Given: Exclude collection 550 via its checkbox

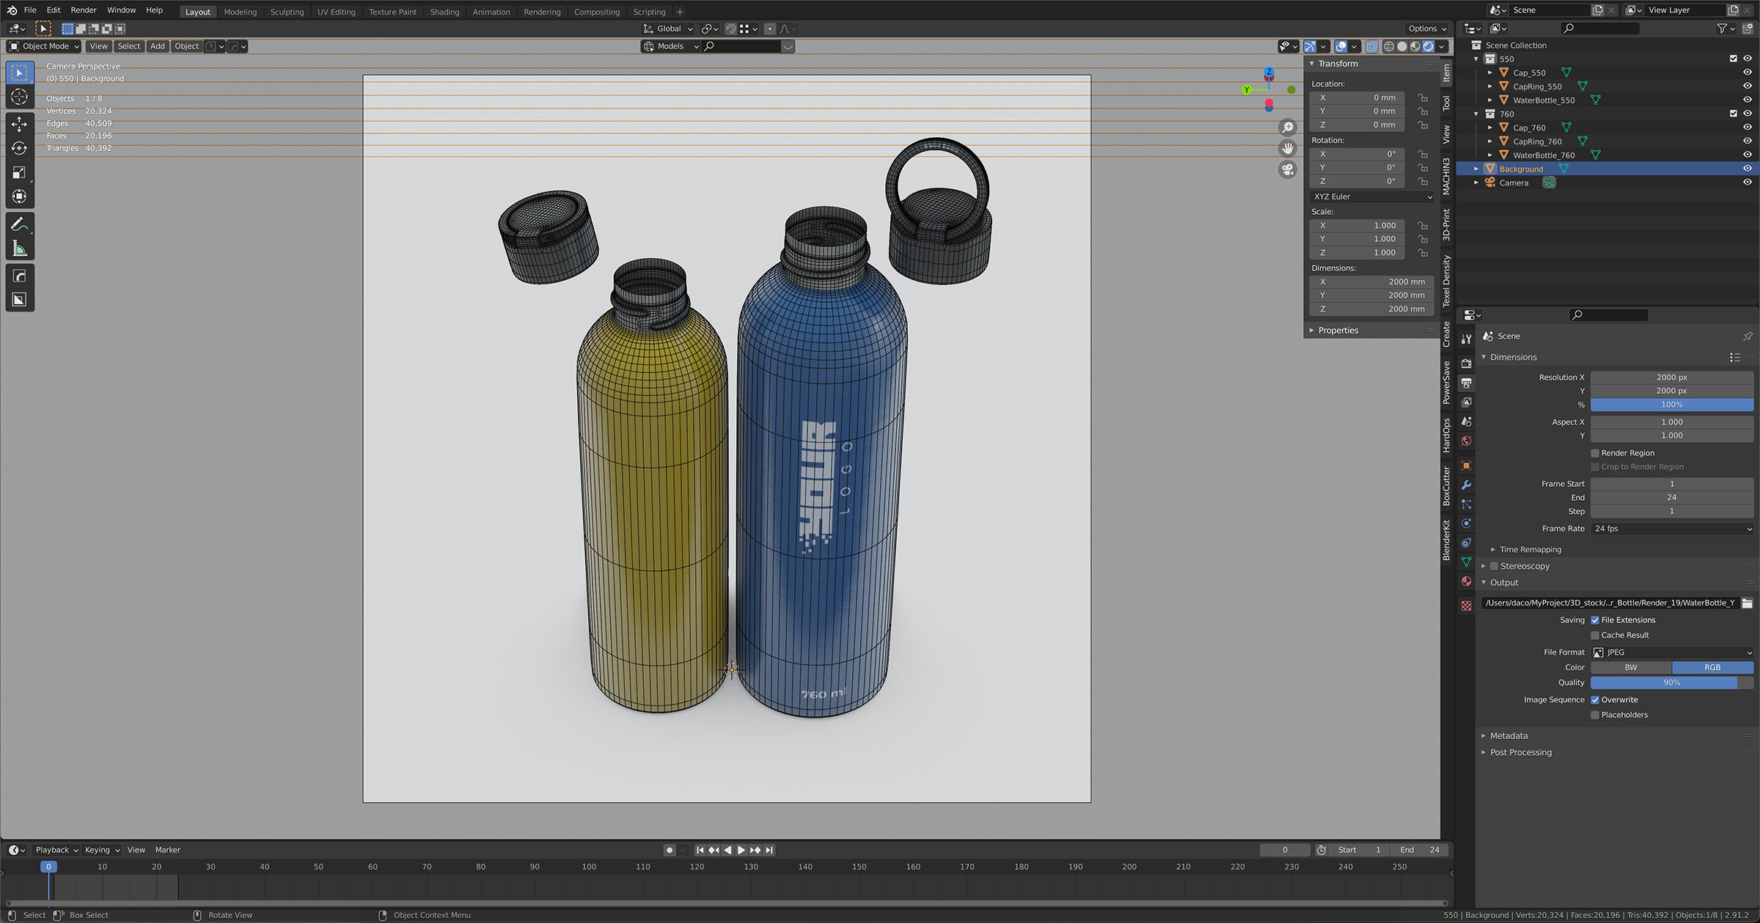Looking at the screenshot, I should click(x=1734, y=59).
